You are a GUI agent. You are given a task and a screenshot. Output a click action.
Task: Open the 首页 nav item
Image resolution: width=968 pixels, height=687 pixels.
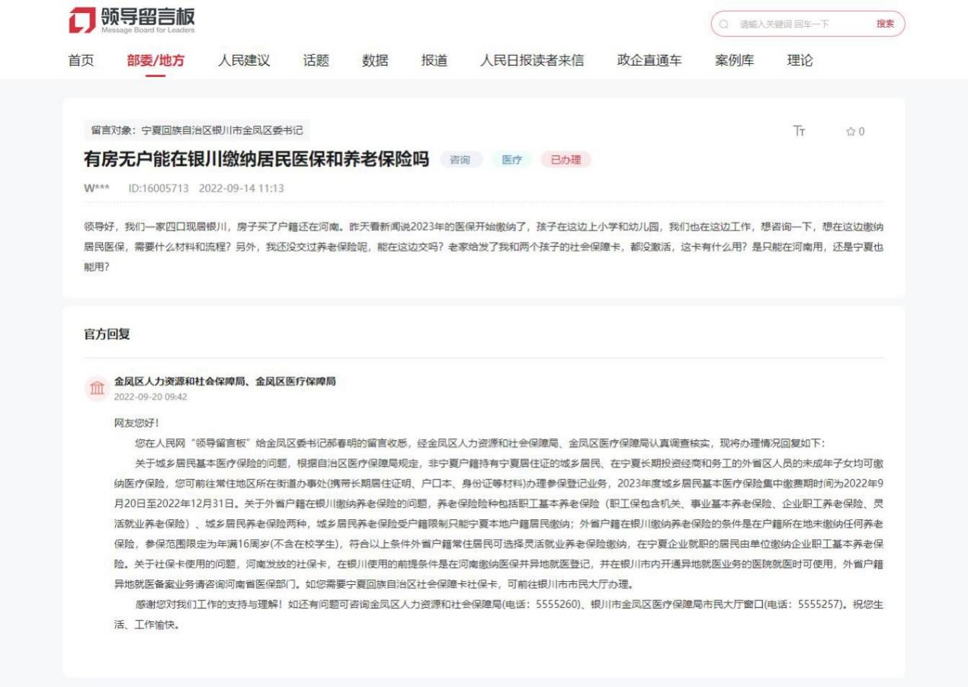coord(82,61)
